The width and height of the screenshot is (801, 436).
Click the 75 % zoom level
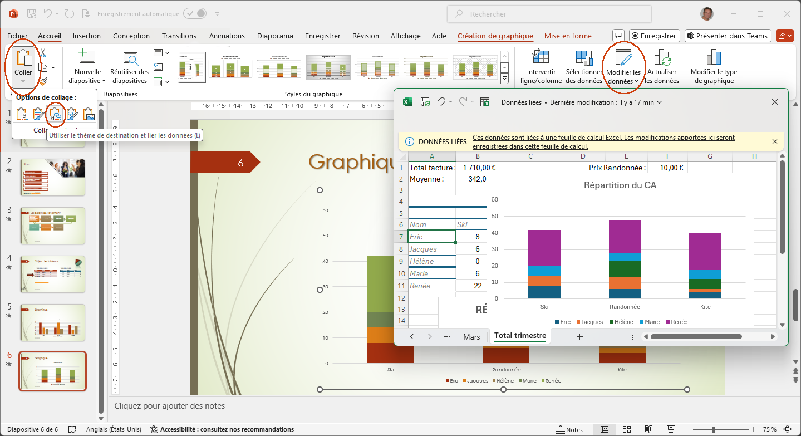[770, 429]
